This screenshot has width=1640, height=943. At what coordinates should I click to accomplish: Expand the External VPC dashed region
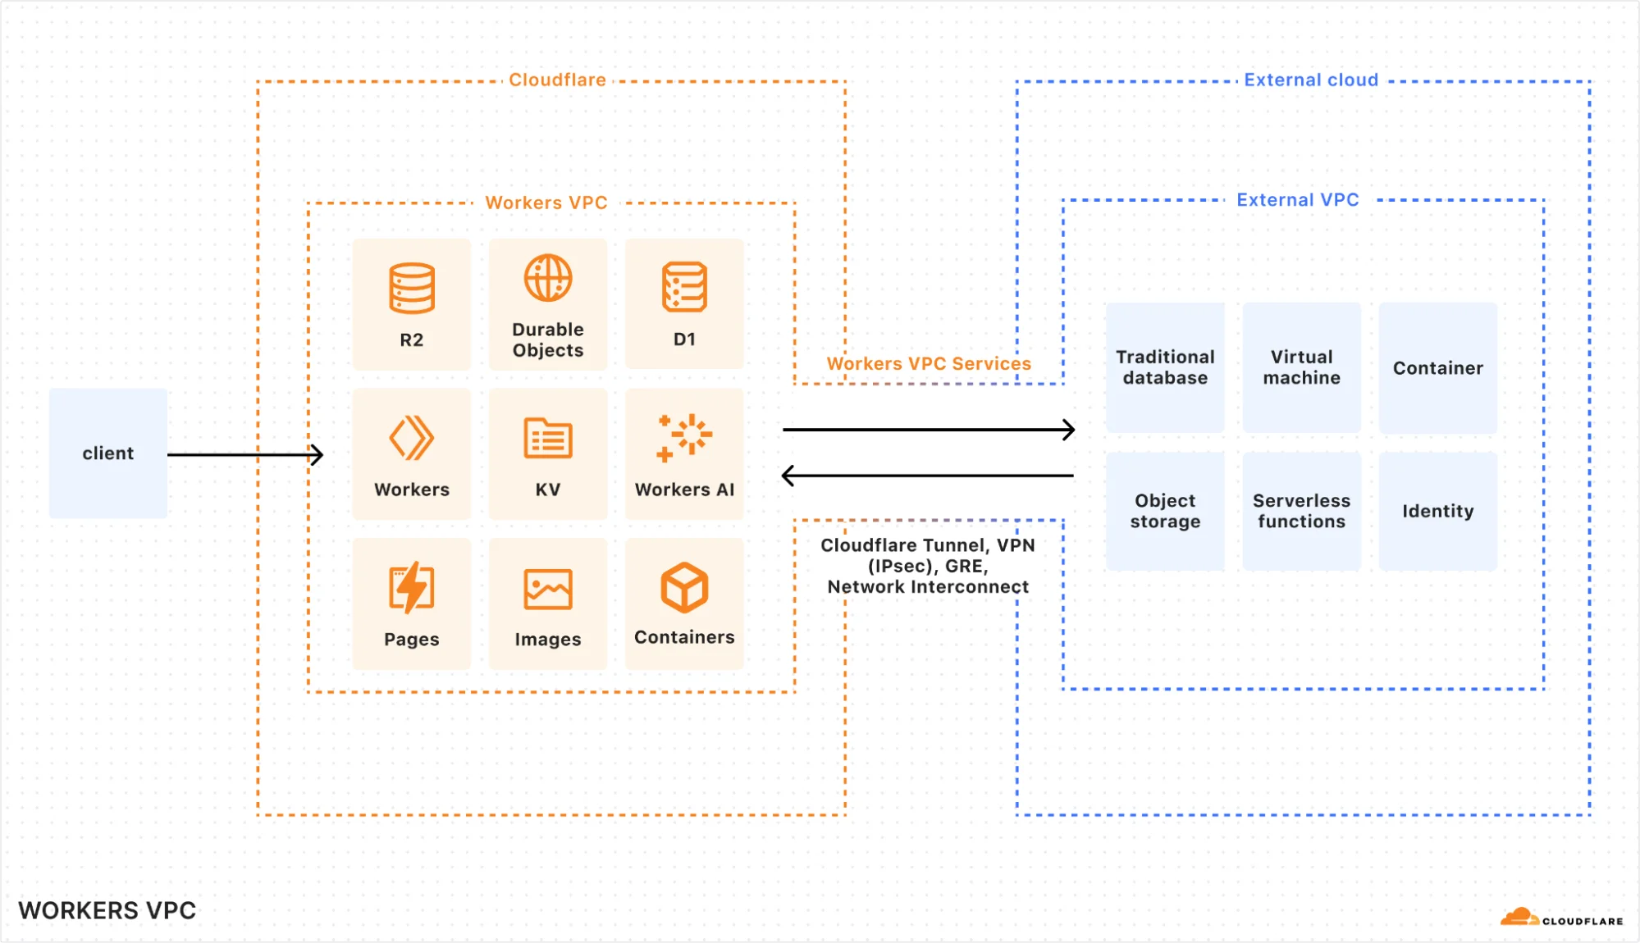pos(1298,199)
